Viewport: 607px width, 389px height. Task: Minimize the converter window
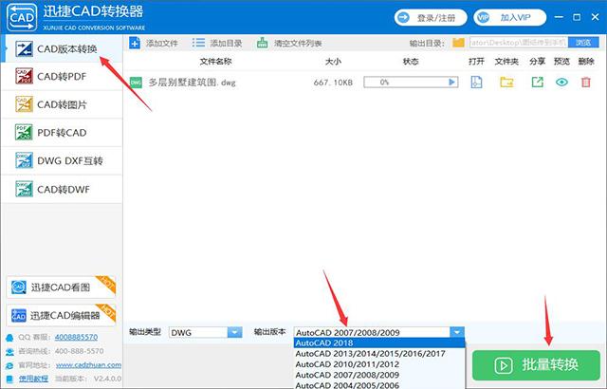[559, 17]
